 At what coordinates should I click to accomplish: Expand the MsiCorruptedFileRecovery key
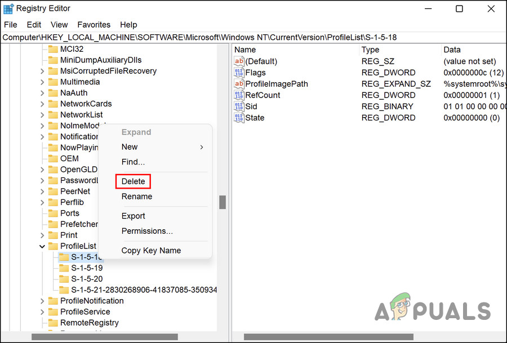[42, 71]
